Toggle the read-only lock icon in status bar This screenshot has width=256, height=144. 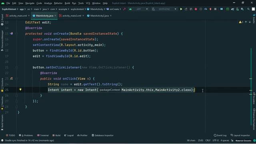pos(232,140)
